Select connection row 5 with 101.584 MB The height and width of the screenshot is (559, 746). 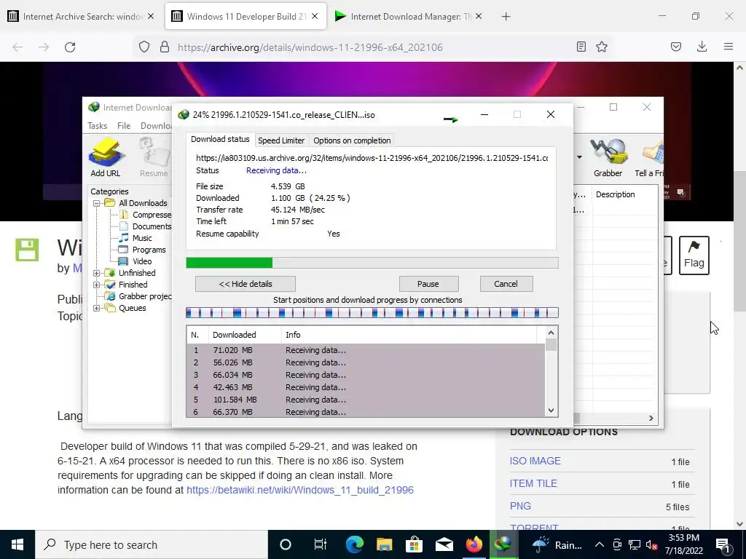(x=366, y=400)
